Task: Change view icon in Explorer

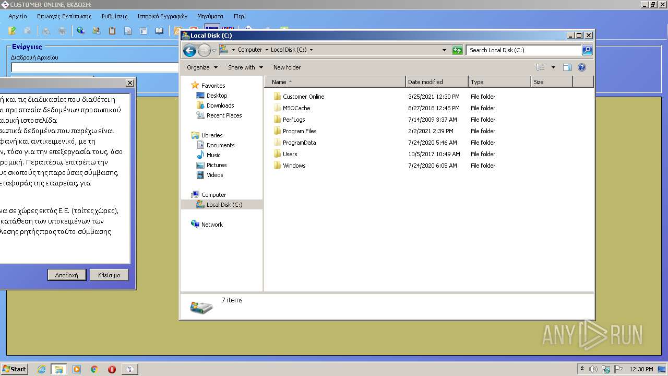Action: click(x=541, y=67)
